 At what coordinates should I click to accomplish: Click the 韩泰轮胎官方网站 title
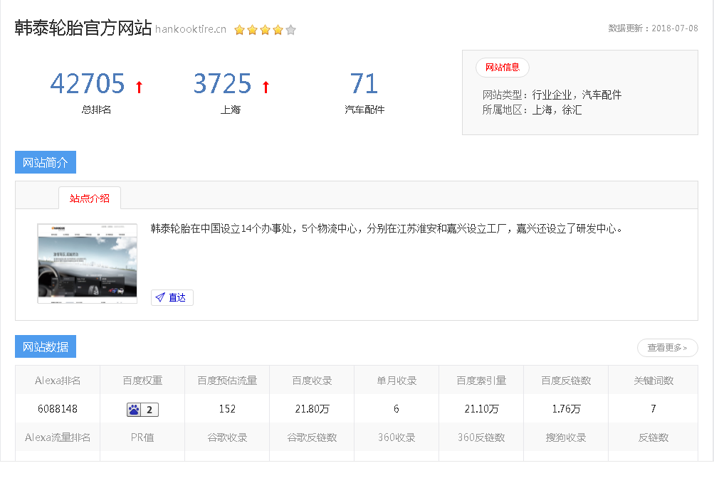[83, 28]
